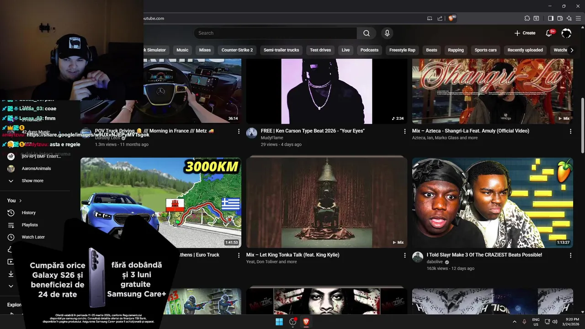
Task: Open 'I Told Slayr Make 3' video title
Action: click(484, 255)
